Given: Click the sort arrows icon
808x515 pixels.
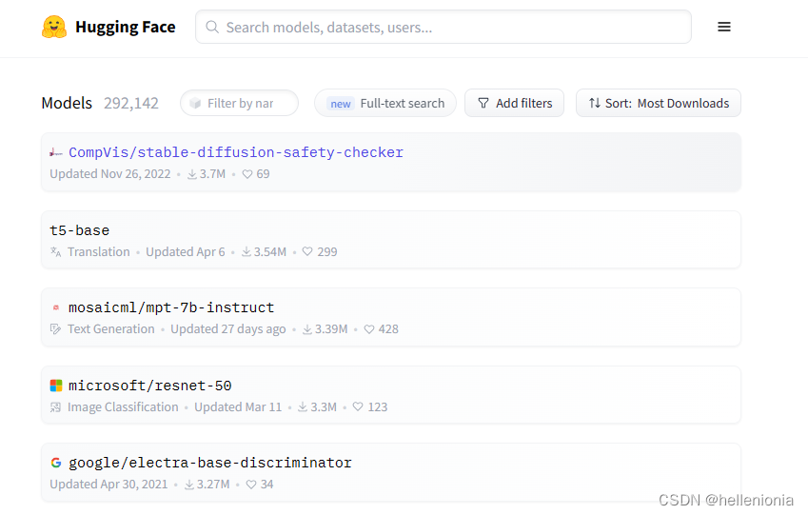Looking at the screenshot, I should coord(595,103).
